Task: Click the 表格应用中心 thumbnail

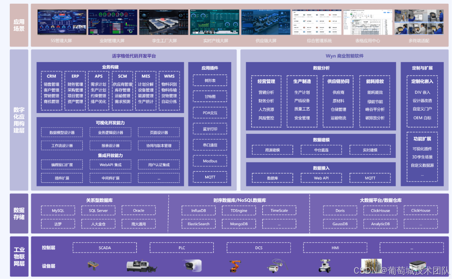Action: point(368,22)
